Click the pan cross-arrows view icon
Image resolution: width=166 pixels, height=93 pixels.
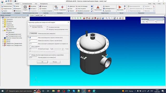(117, 18)
